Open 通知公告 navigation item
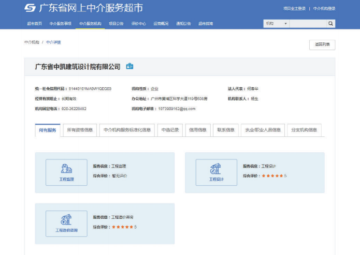The height and width of the screenshot is (255, 360). click(x=183, y=24)
